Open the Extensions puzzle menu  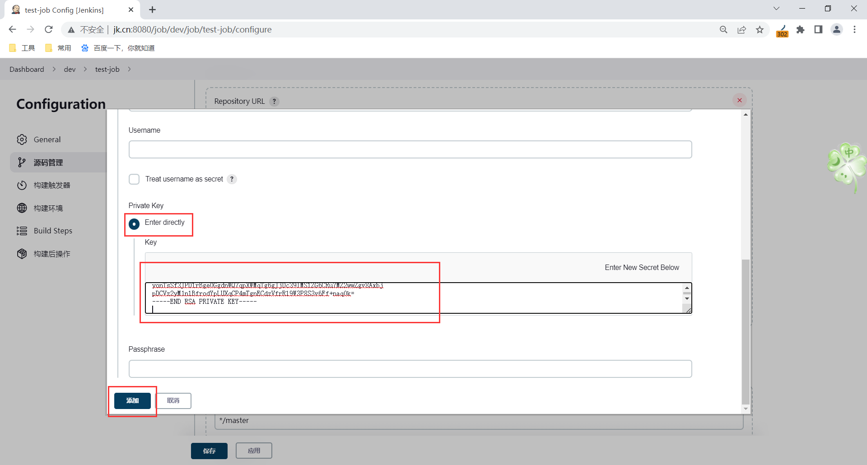800,29
